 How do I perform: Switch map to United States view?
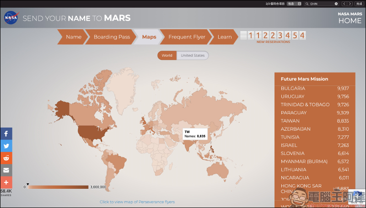point(193,55)
